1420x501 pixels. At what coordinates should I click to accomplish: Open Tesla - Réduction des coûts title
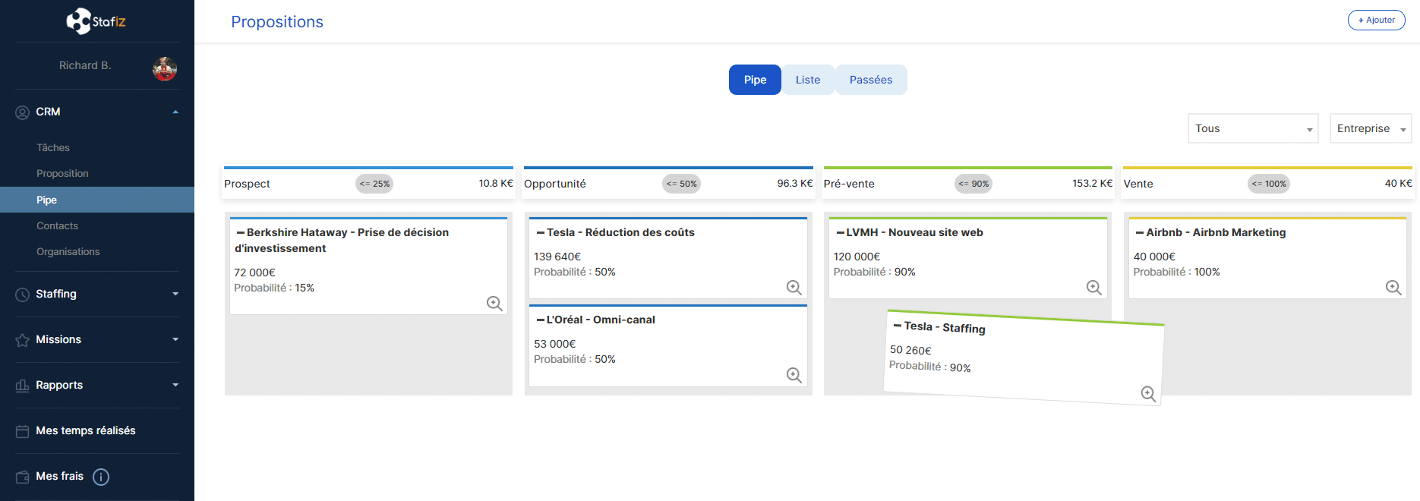coord(620,232)
